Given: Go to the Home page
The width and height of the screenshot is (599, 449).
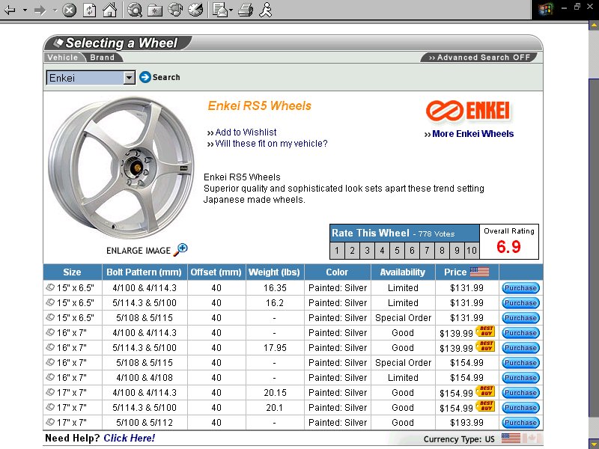Looking at the screenshot, I should coord(109,10).
